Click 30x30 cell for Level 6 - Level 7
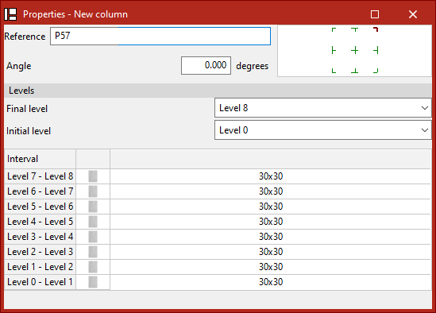 click(271, 191)
